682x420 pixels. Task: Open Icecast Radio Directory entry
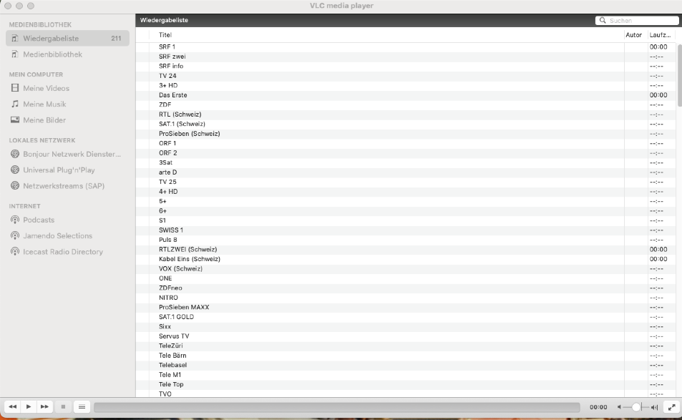point(67,252)
